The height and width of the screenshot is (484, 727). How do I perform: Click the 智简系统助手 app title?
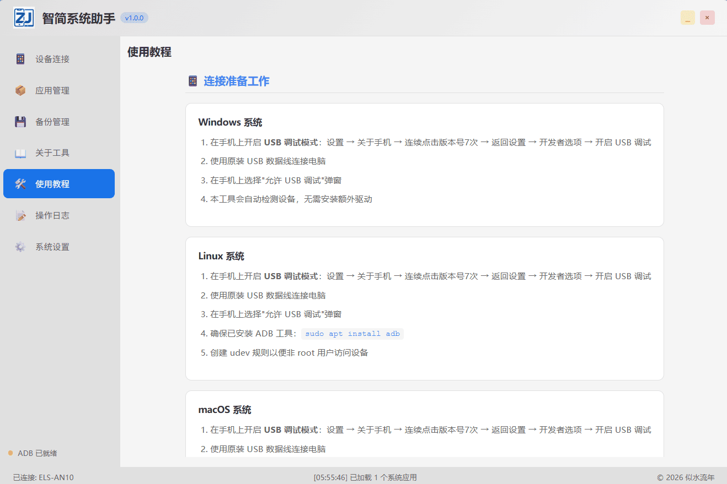(79, 18)
